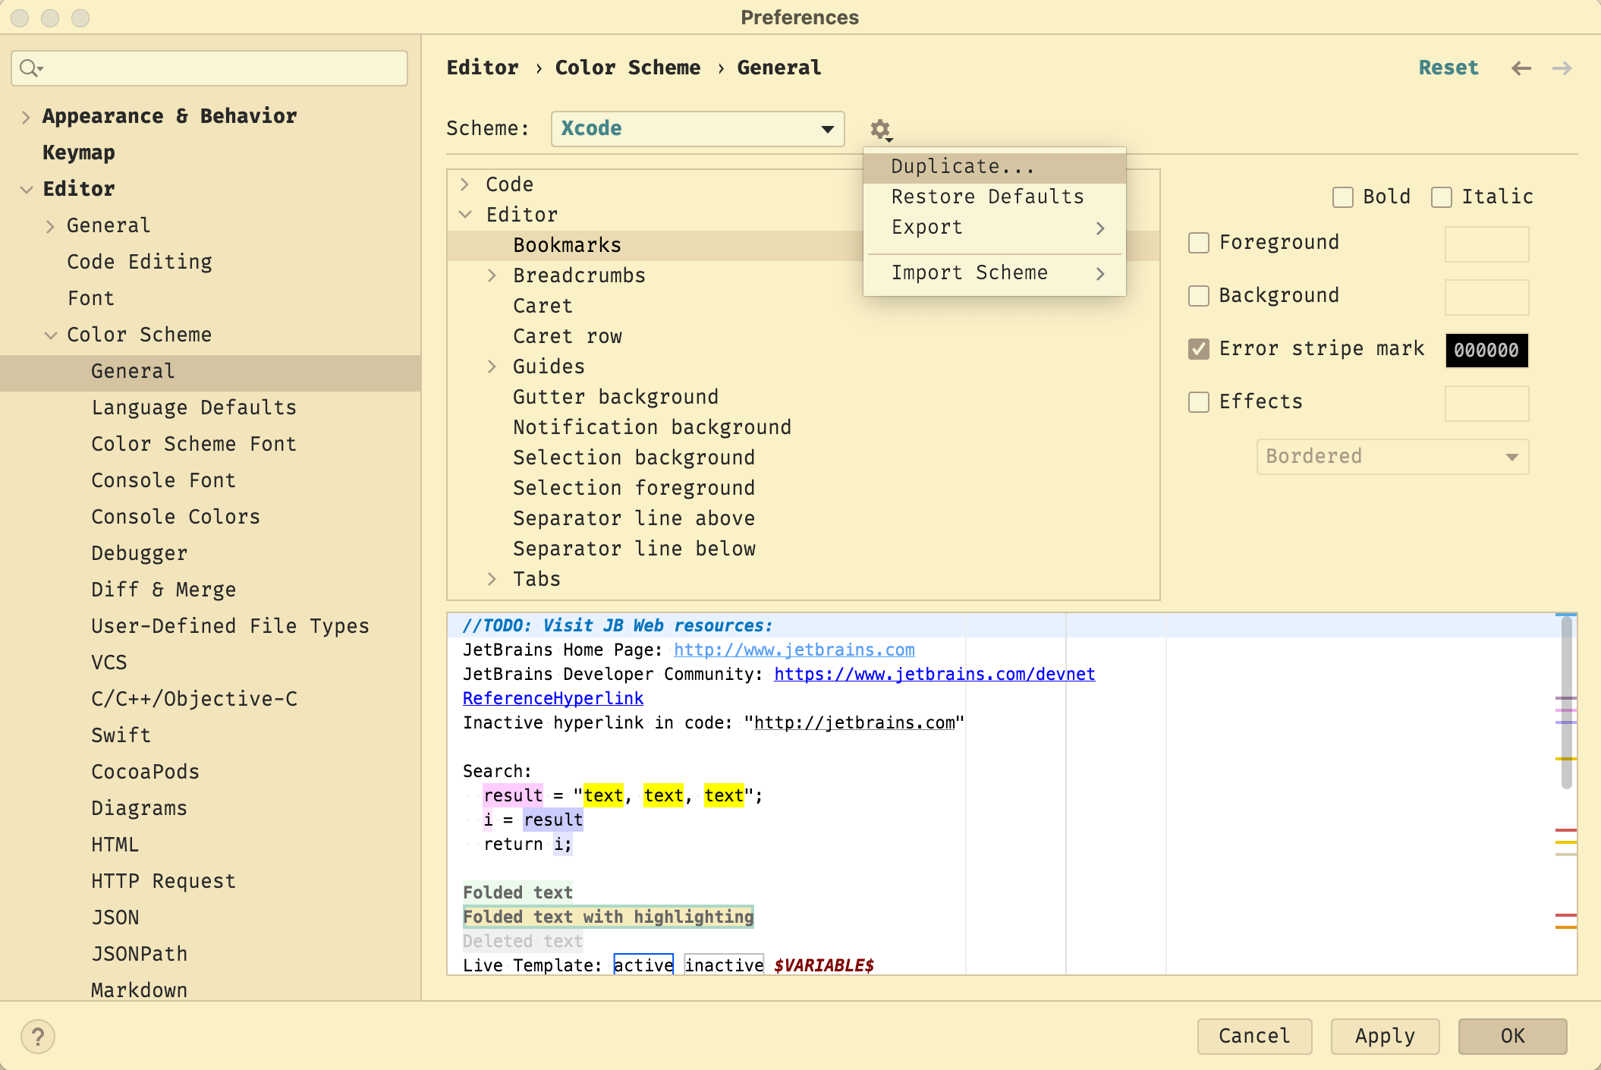Expand the Code category
Screen dimensions: 1601x1070
[465, 184]
